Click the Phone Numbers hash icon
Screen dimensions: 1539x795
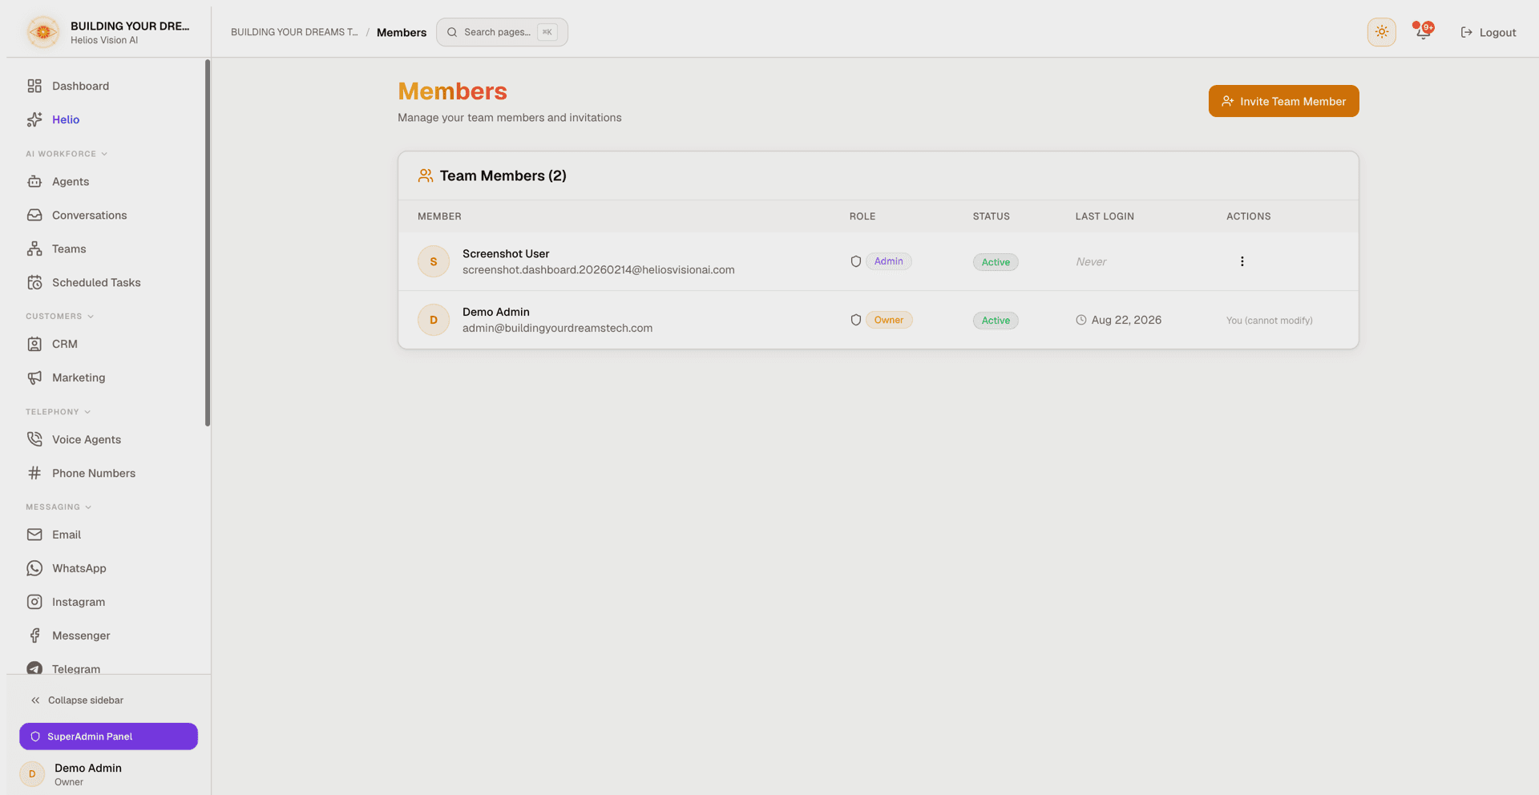tap(34, 474)
